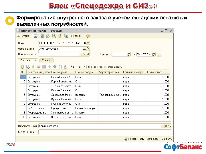
Task: Move the row down
Action: (55, 67)
